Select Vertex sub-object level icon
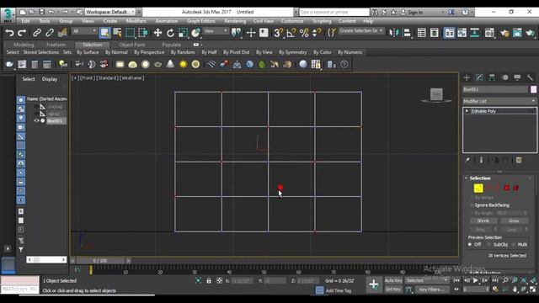539x303 pixels. [478, 188]
